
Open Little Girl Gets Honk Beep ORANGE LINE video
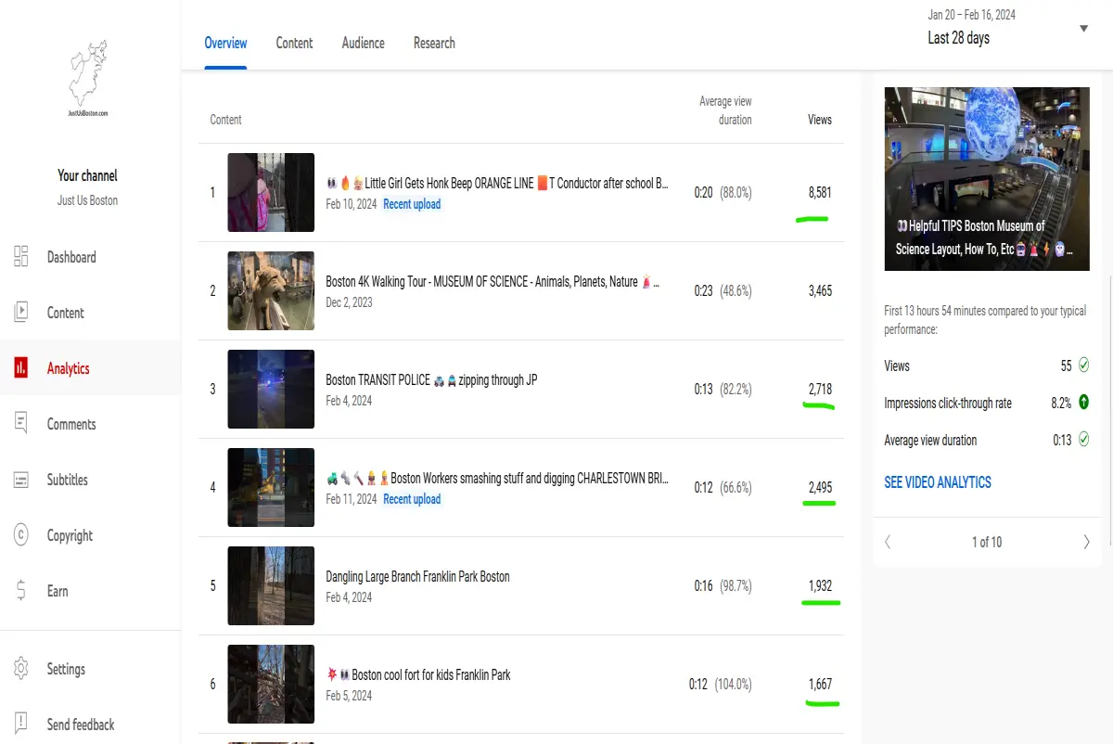(x=497, y=184)
